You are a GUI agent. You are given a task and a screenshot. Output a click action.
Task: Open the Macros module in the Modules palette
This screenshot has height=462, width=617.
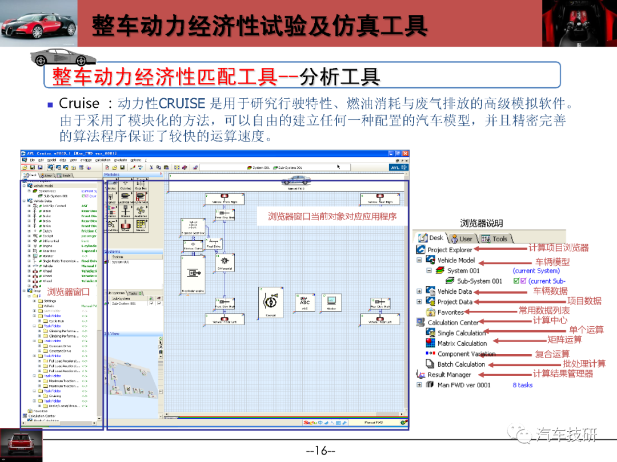141,225
